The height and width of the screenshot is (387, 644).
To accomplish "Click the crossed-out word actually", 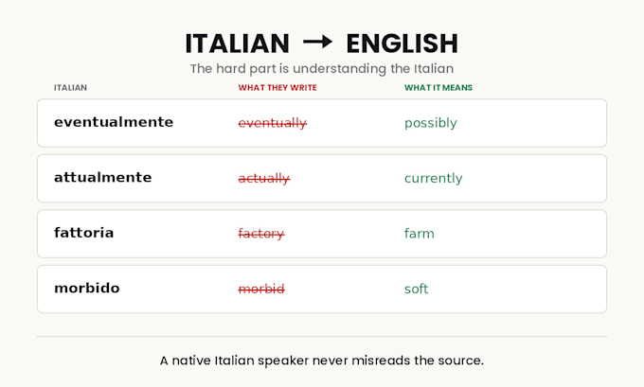I will pos(264,178).
